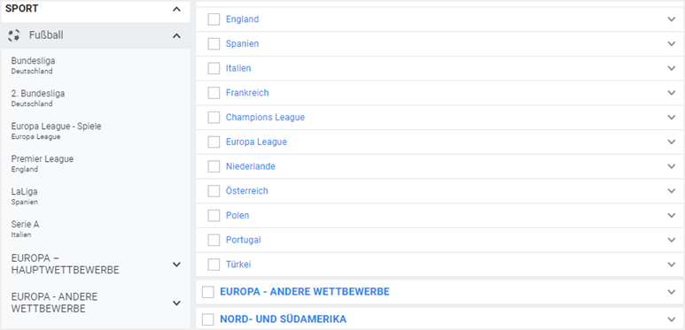Tick the Spanien checkbox
The image size is (685, 330).
pyautogui.click(x=214, y=44)
